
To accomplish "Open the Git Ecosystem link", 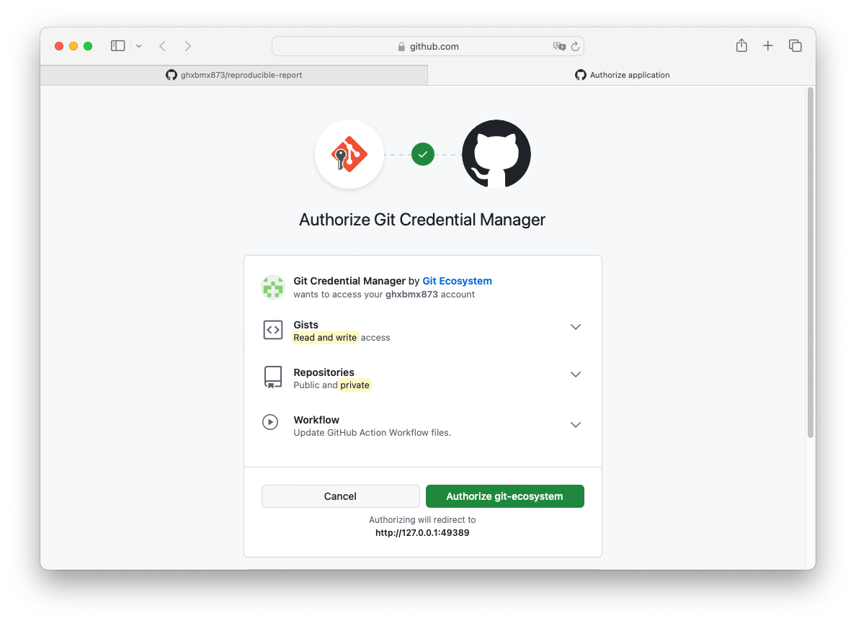I will pos(457,281).
